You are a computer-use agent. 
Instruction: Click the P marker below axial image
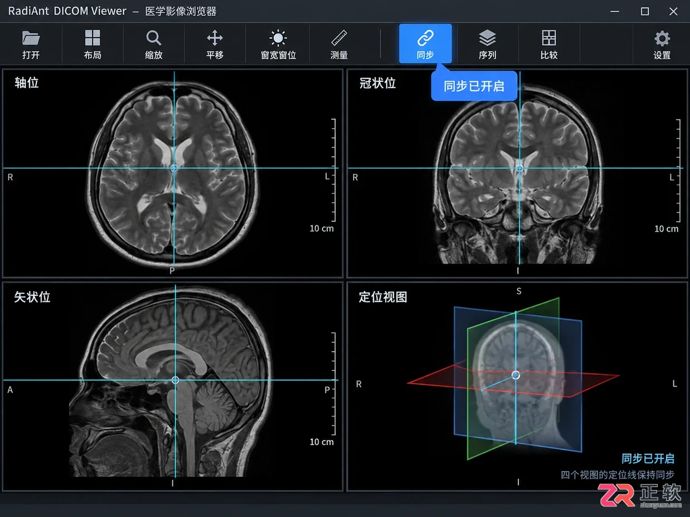[172, 271]
